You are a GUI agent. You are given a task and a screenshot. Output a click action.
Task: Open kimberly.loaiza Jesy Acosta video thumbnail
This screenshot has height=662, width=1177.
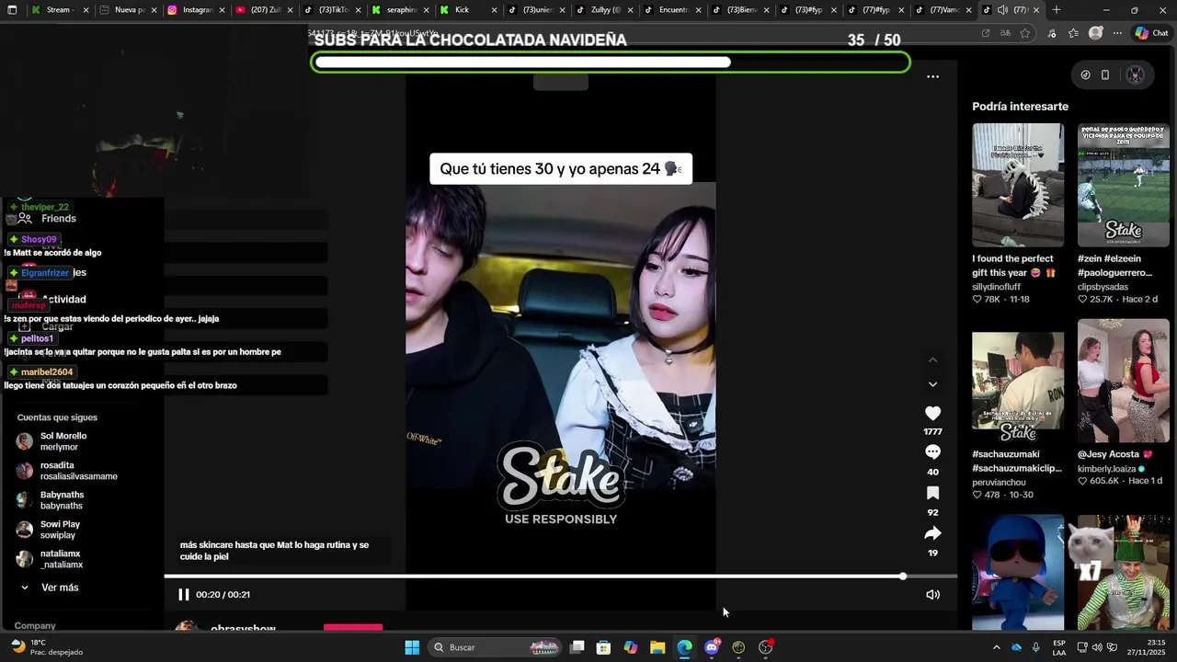tap(1124, 381)
